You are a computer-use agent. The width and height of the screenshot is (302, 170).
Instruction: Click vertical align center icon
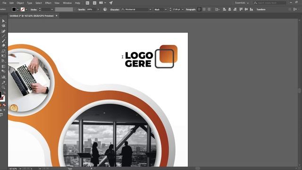pyautogui.click(x=246, y=9)
